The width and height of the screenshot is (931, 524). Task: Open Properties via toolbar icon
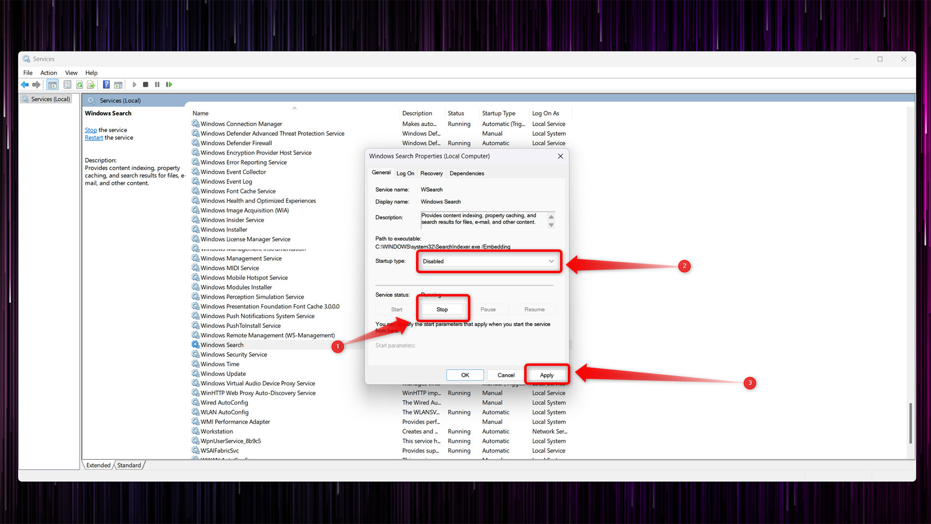tap(67, 84)
